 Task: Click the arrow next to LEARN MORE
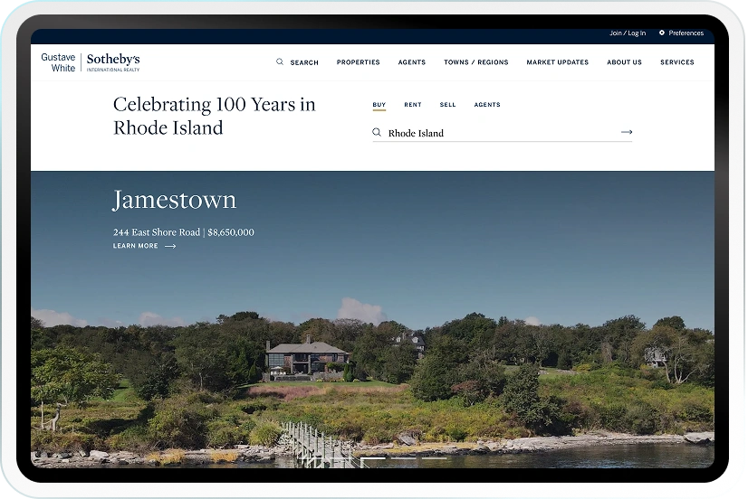click(x=170, y=246)
